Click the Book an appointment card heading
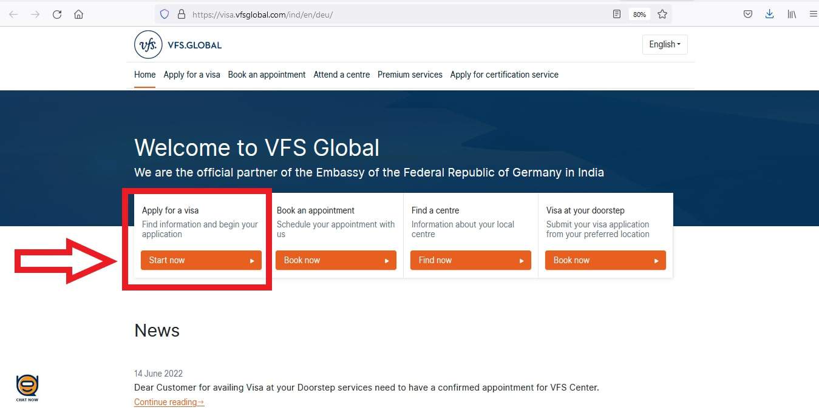The width and height of the screenshot is (819, 413). coord(316,210)
